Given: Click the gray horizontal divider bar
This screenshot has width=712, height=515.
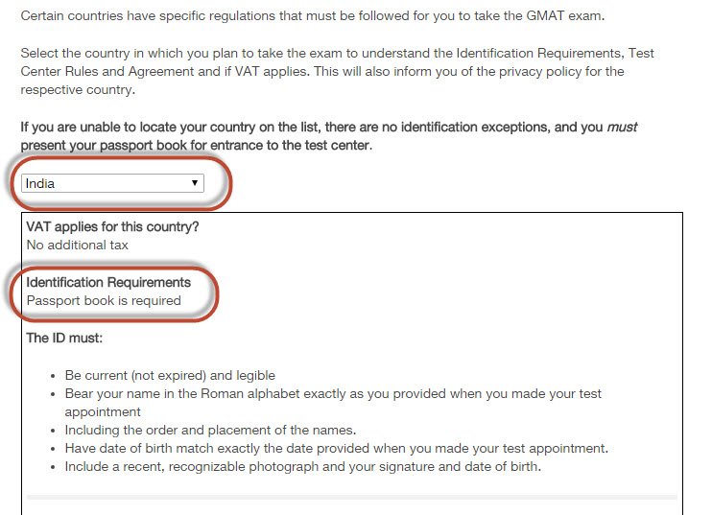Looking at the screenshot, I should (352, 498).
